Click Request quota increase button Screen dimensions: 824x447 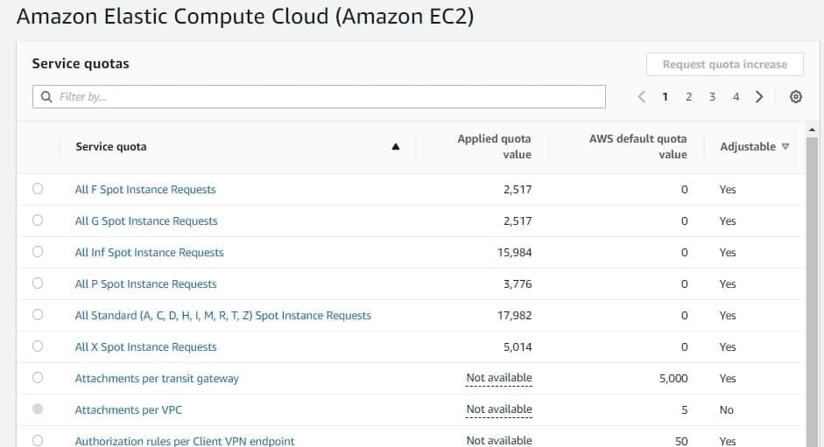coord(725,64)
